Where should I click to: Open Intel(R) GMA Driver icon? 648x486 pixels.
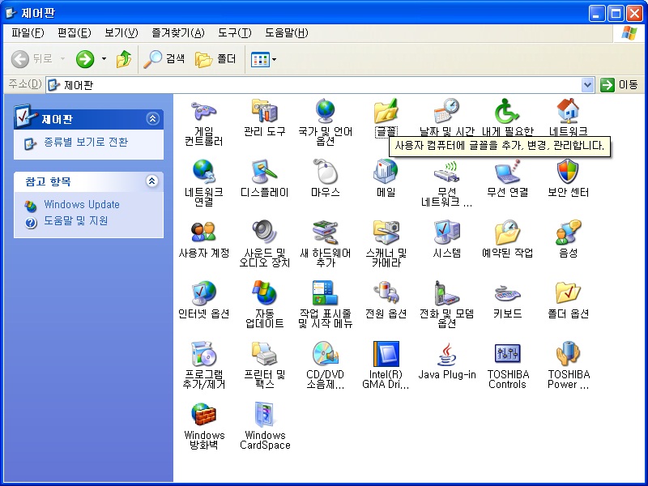pyautogui.click(x=386, y=354)
